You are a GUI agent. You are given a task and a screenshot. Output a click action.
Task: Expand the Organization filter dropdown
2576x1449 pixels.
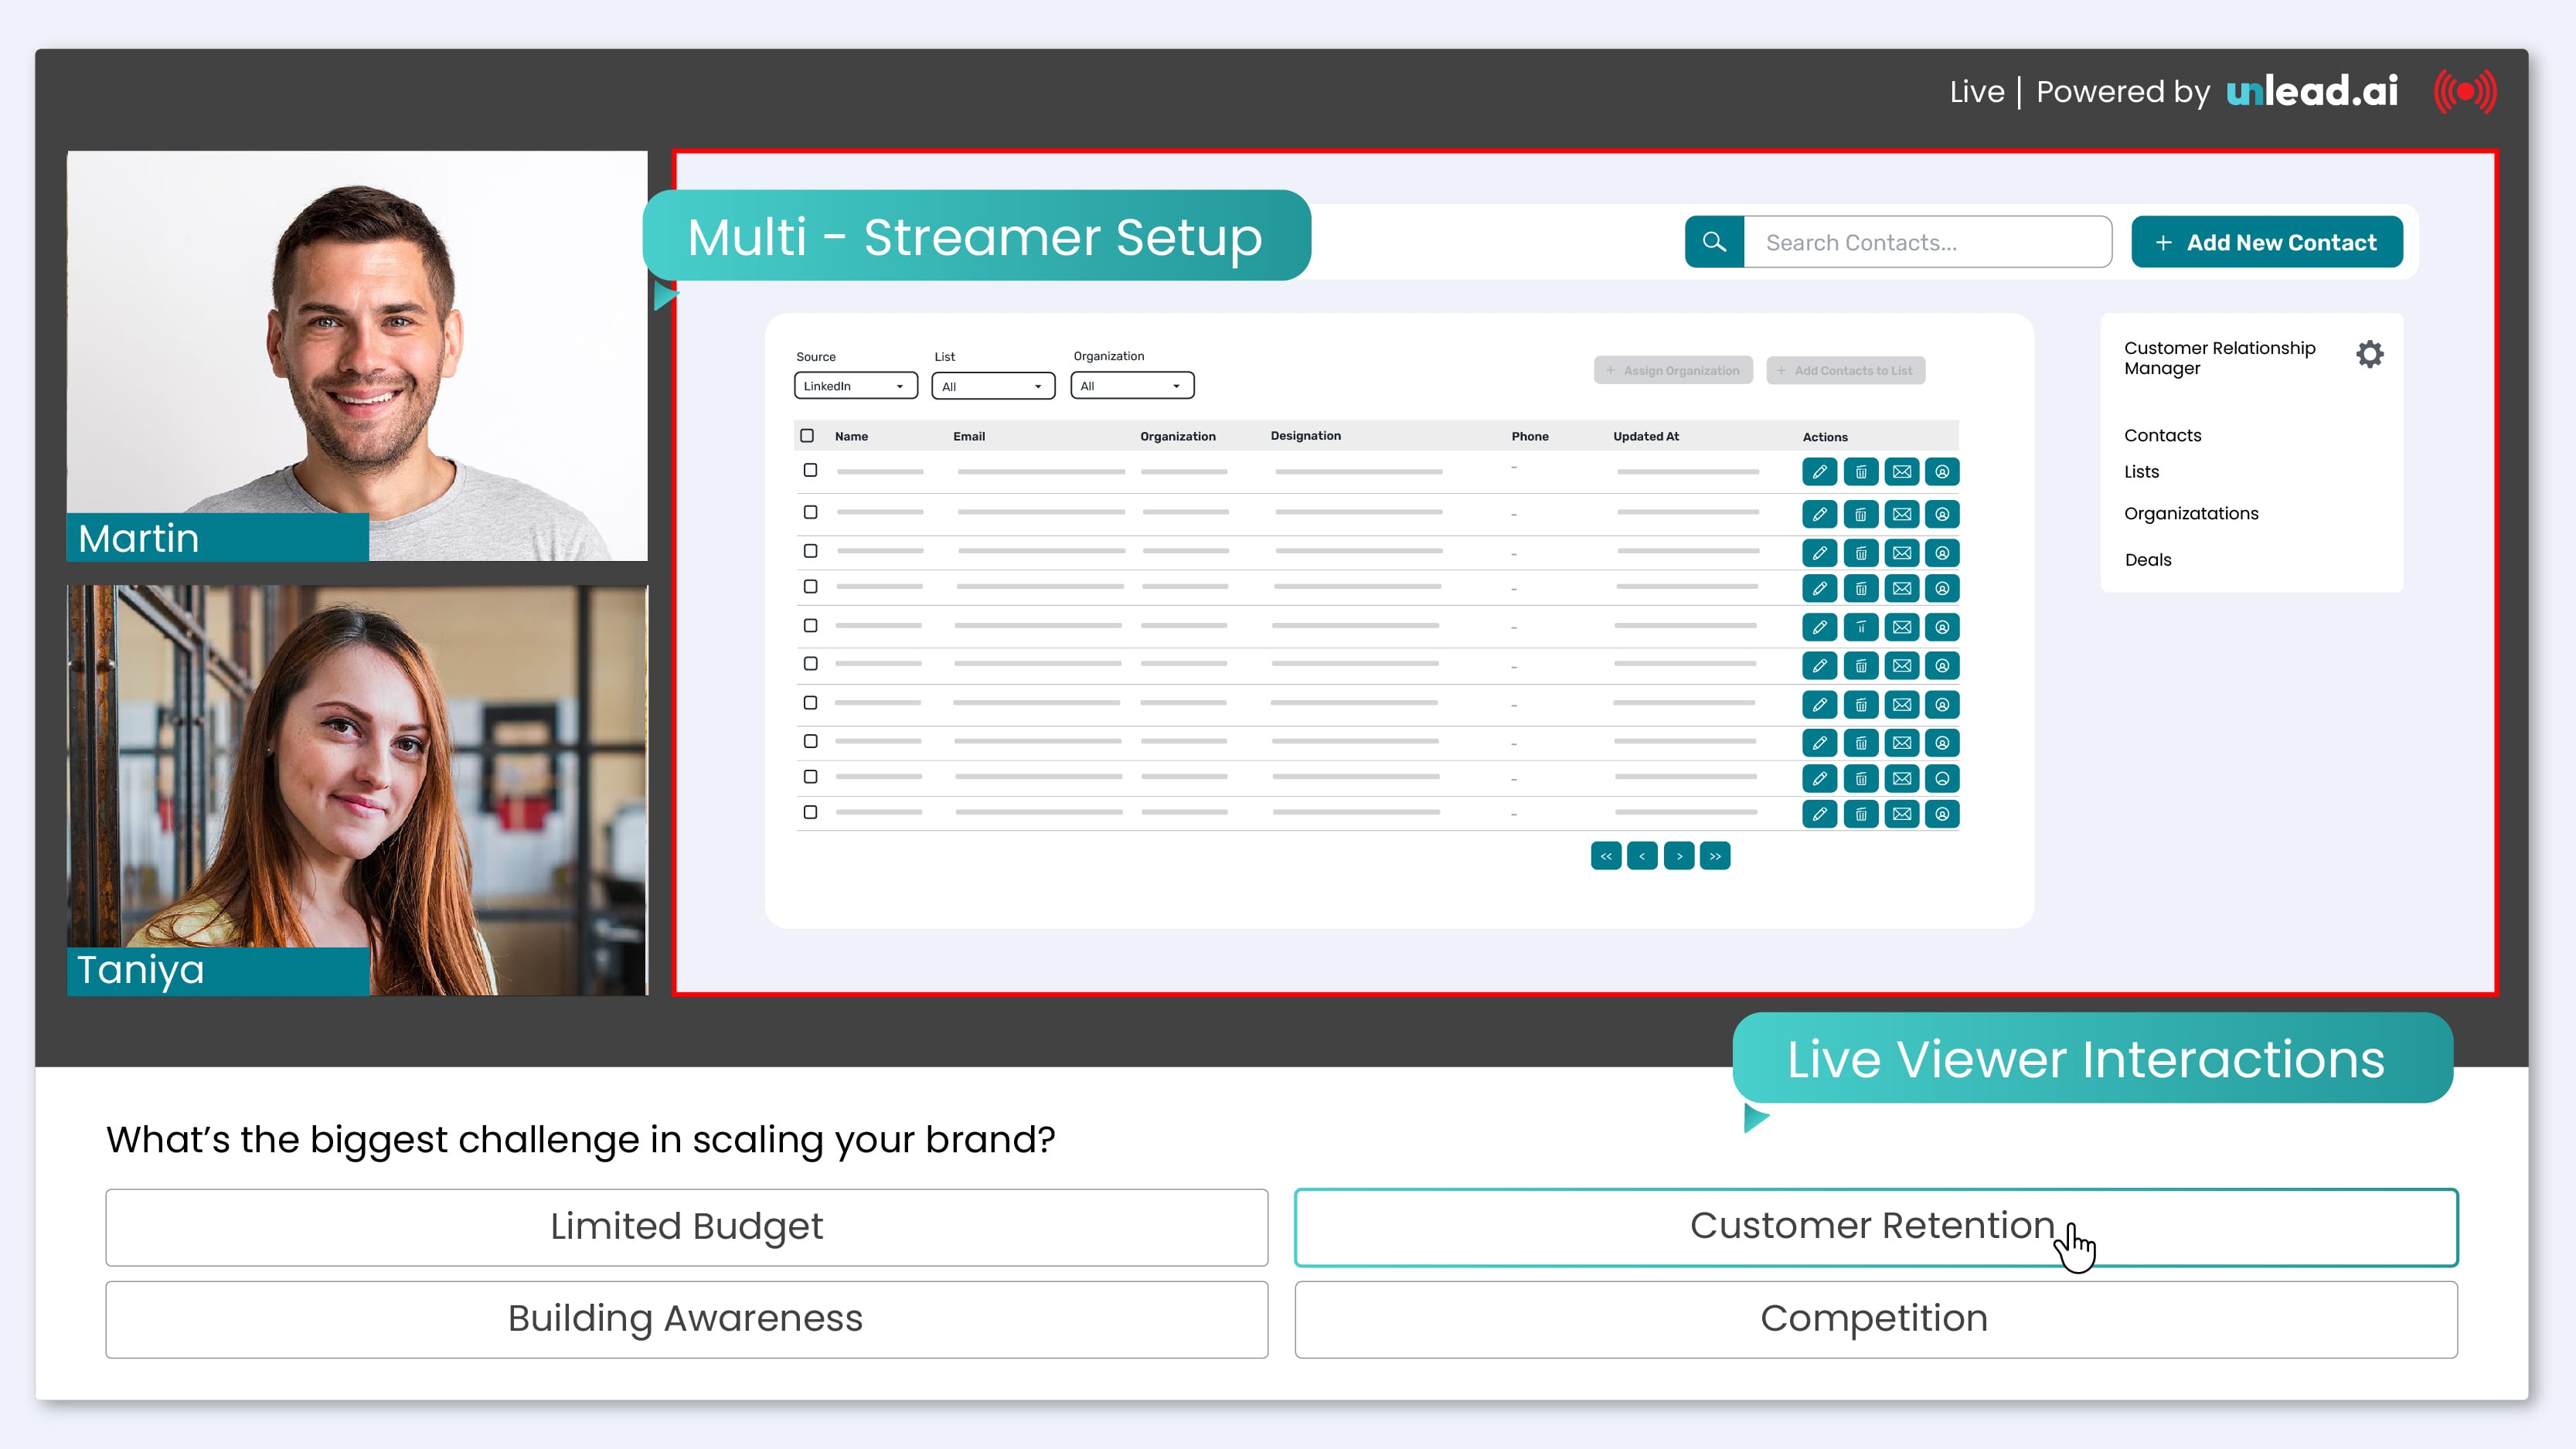(x=1131, y=386)
